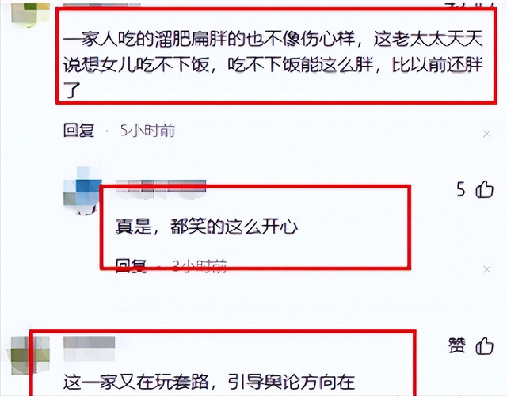Click 回复 under "真是，都笑的这么开心"
Image resolution: width=507 pixels, height=396 pixels.
click(132, 266)
